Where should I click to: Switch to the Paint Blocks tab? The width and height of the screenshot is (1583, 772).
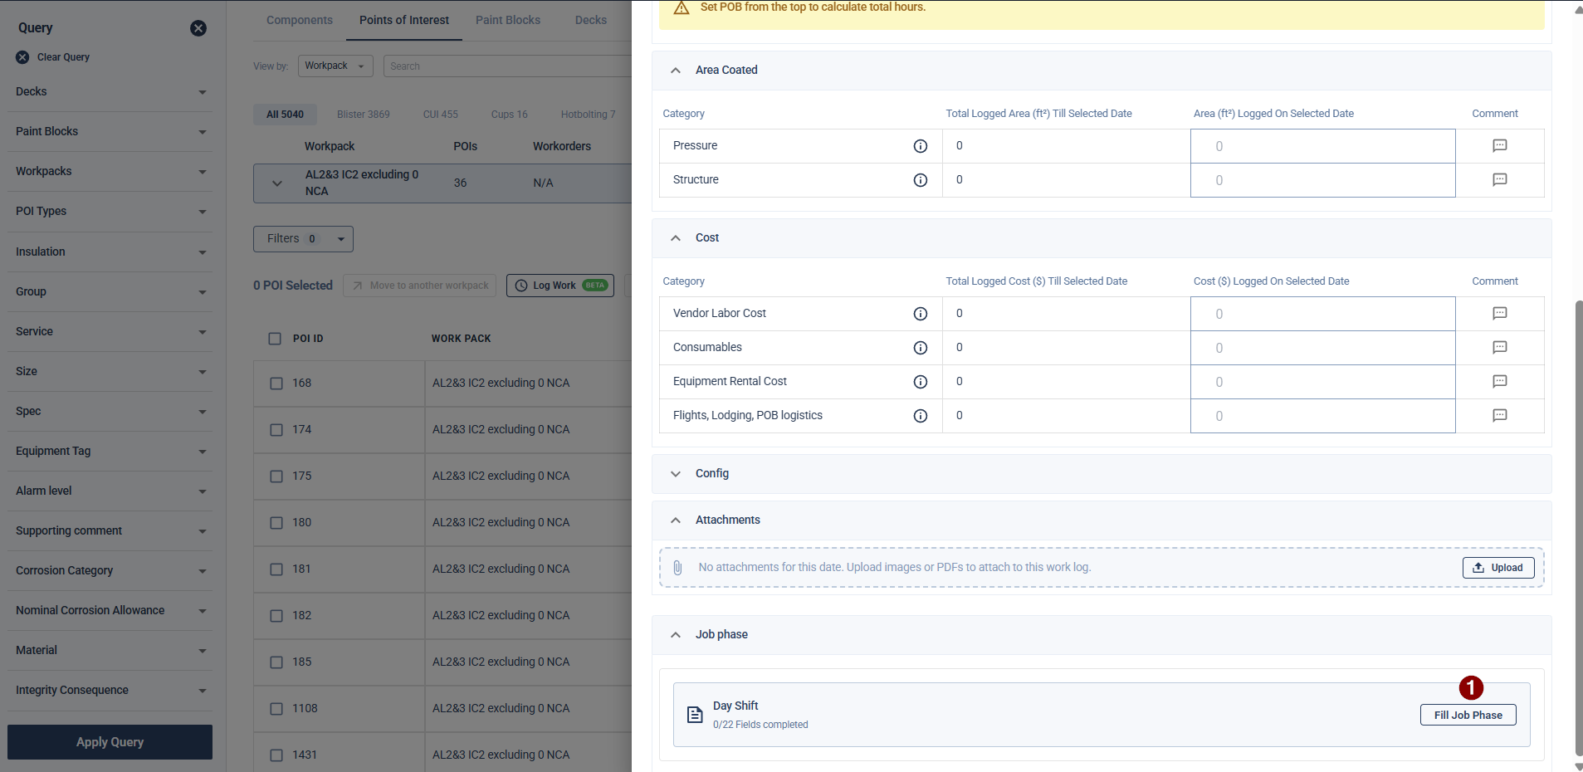(x=508, y=20)
